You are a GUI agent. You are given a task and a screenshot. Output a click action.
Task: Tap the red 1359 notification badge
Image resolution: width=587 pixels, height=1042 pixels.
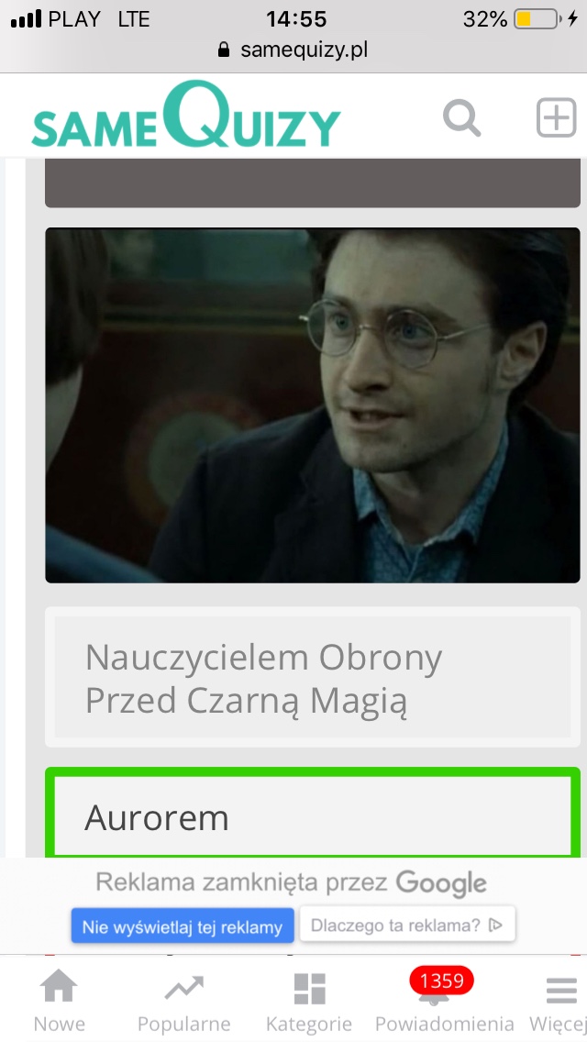[441, 981]
